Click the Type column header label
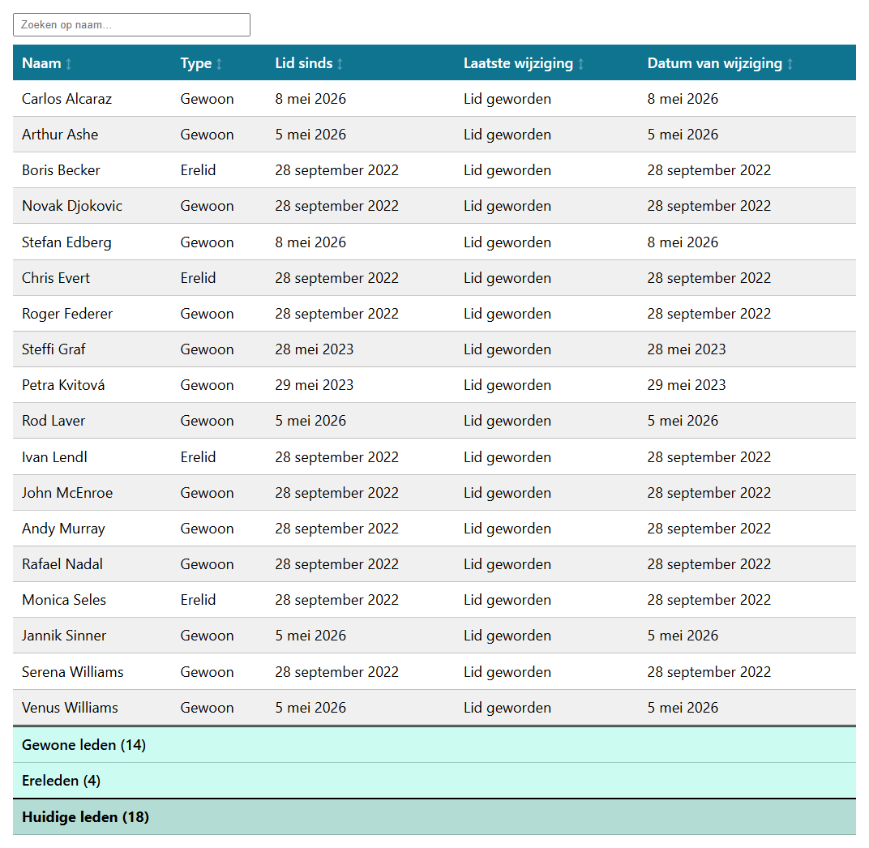Screen dimensions: 869x848 tap(196, 63)
